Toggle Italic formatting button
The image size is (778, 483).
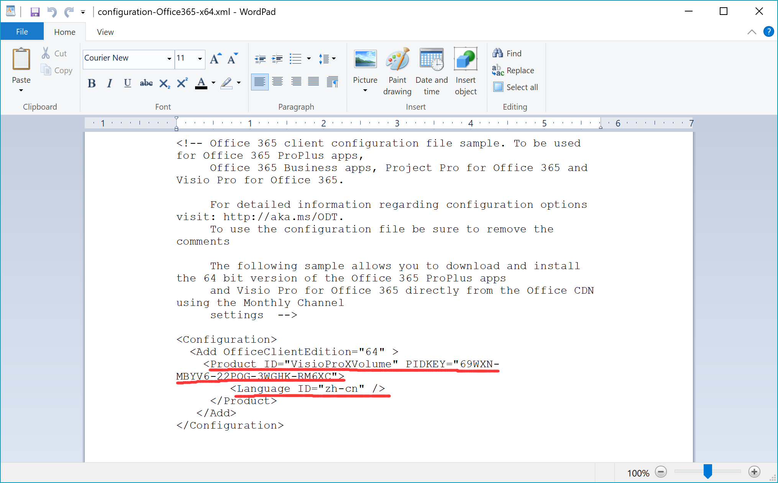110,84
